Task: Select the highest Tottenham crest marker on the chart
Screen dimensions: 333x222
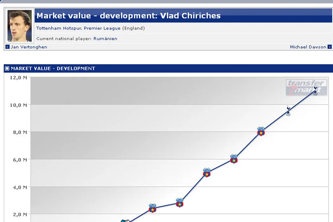Action: point(315,91)
